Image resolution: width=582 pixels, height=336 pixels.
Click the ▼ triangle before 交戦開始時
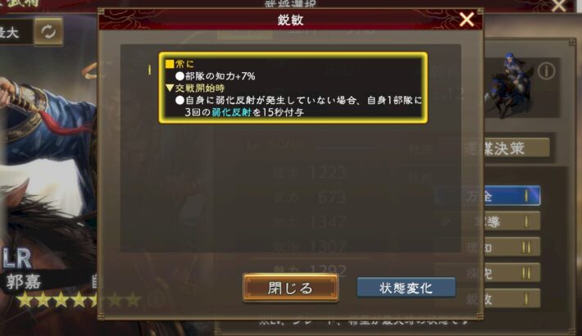(x=170, y=88)
